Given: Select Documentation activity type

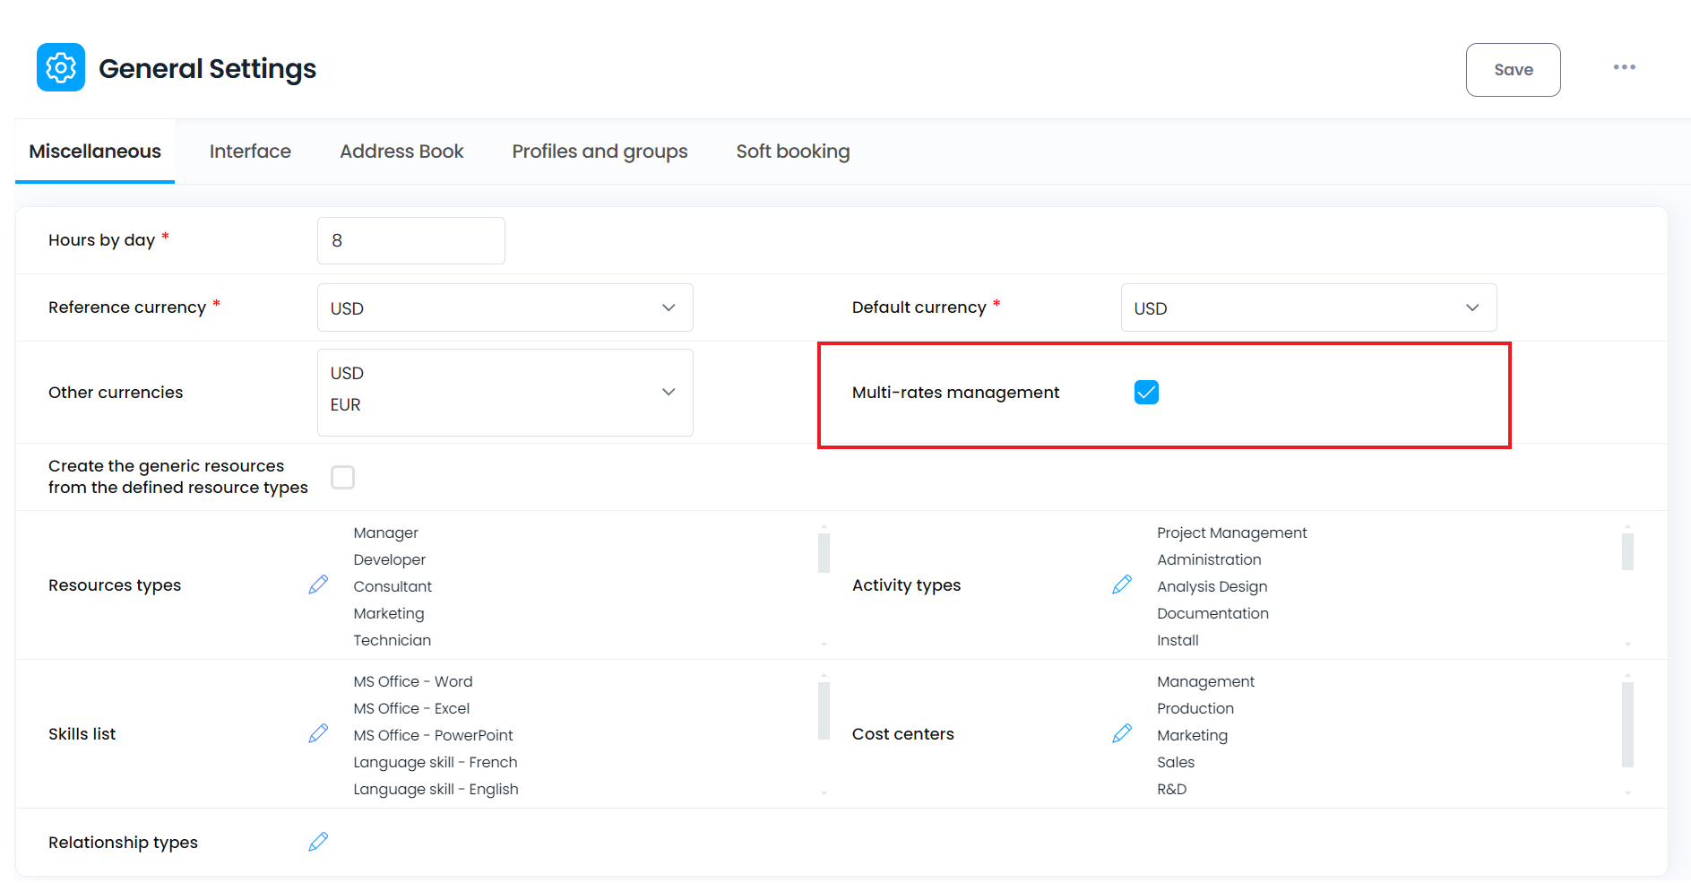Looking at the screenshot, I should click(x=1212, y=613).
